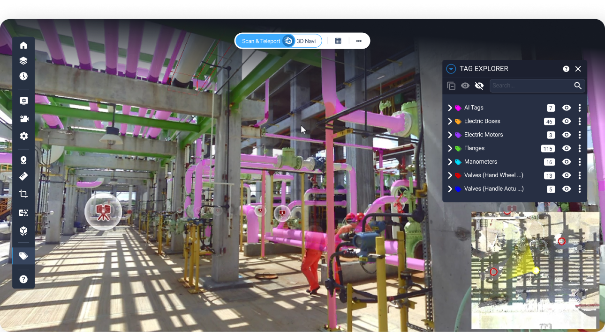Open options menu for Valves (Hand Wheel ...)
The width and height of the screenshot is (605, 332).
(580, 175)
